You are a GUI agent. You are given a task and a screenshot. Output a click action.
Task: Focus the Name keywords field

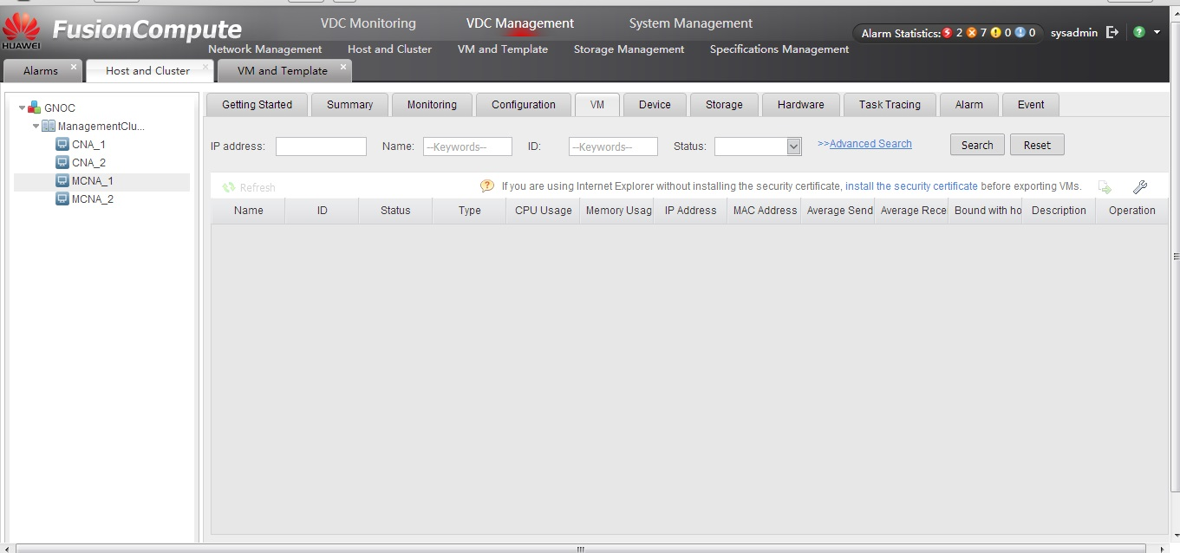pyautogui.click(x=467, y=146)
